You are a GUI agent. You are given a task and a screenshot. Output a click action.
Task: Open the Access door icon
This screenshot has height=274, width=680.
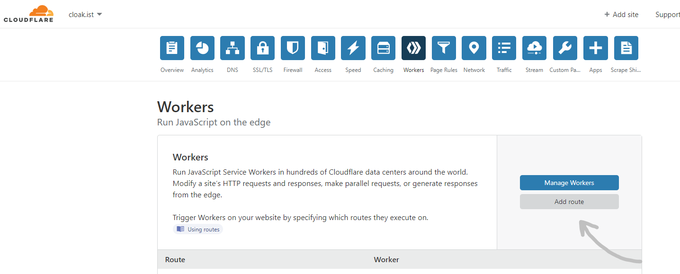323,48
